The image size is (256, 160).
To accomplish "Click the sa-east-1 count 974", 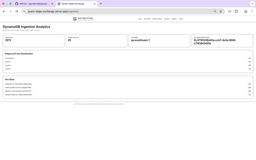I will coord(250,62).
